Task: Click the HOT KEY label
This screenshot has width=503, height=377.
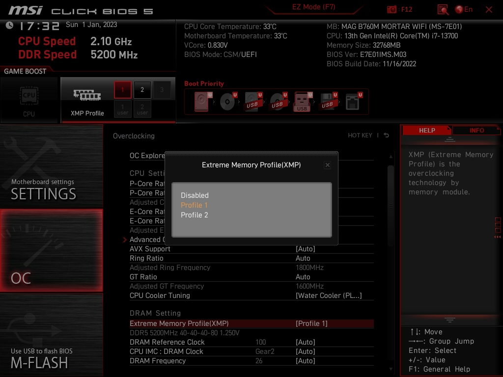Action: coord(360,135)
